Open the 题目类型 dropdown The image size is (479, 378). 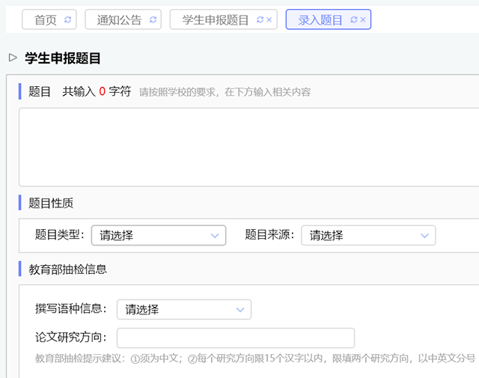point(158,235)
